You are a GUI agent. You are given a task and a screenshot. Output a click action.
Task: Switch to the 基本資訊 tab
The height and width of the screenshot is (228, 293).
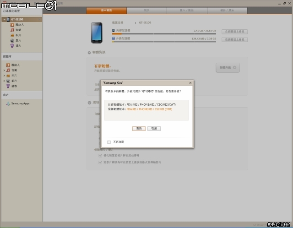(x=106, y=11)
